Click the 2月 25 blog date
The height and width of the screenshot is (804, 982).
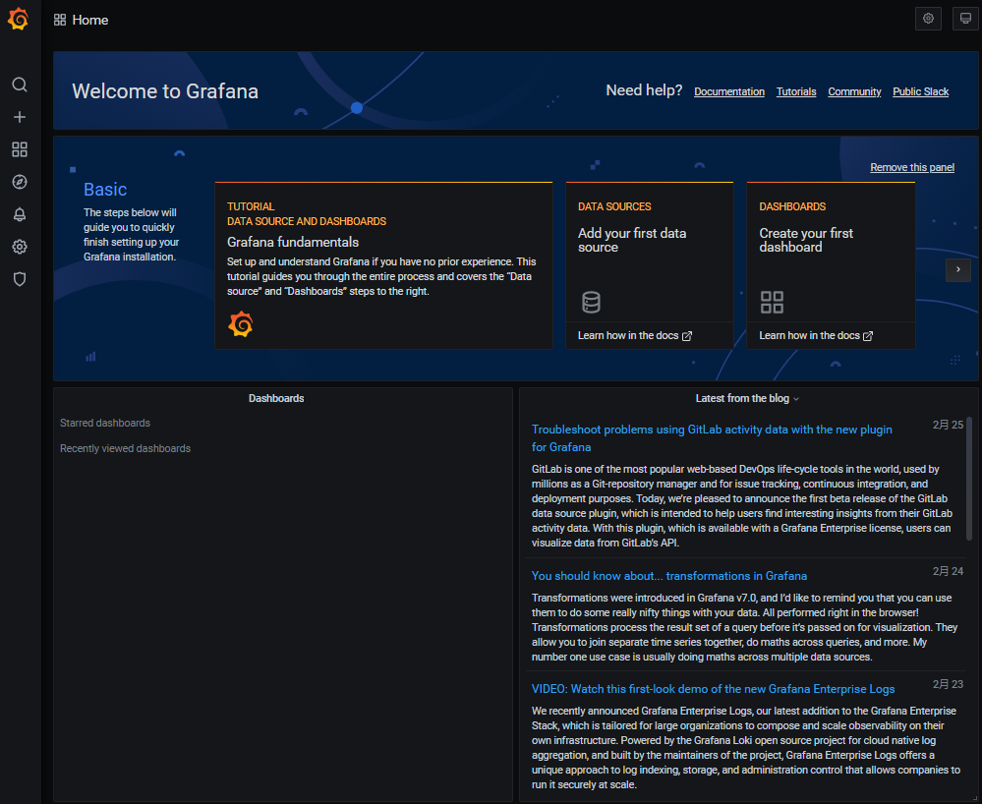click(x=948, y=426)
